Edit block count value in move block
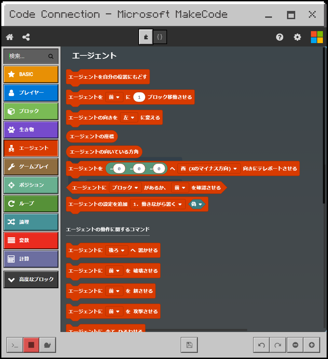 tap(139, 97)
